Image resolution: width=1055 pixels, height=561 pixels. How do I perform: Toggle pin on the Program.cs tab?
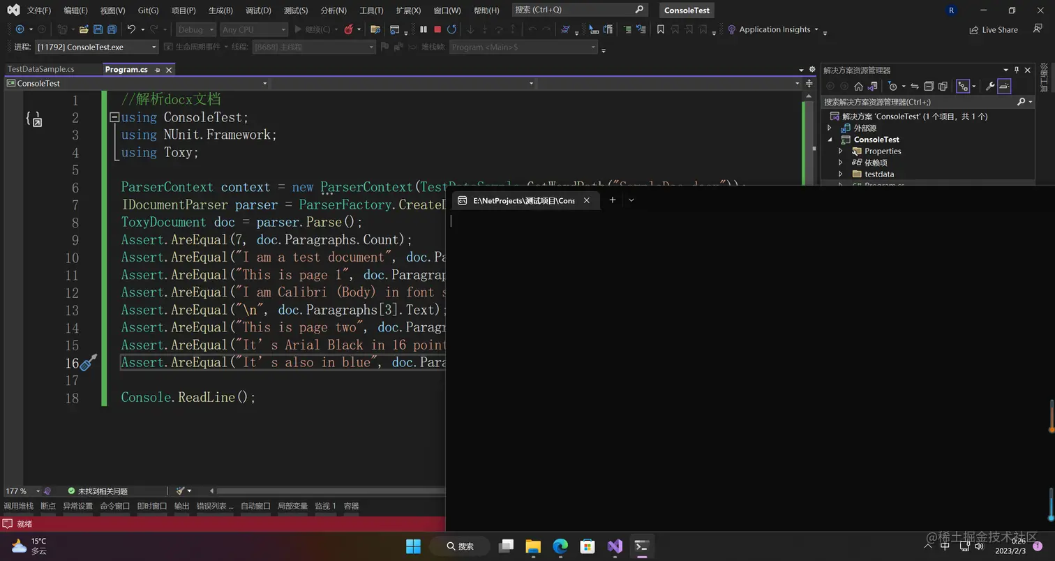(x=158, y=70)
